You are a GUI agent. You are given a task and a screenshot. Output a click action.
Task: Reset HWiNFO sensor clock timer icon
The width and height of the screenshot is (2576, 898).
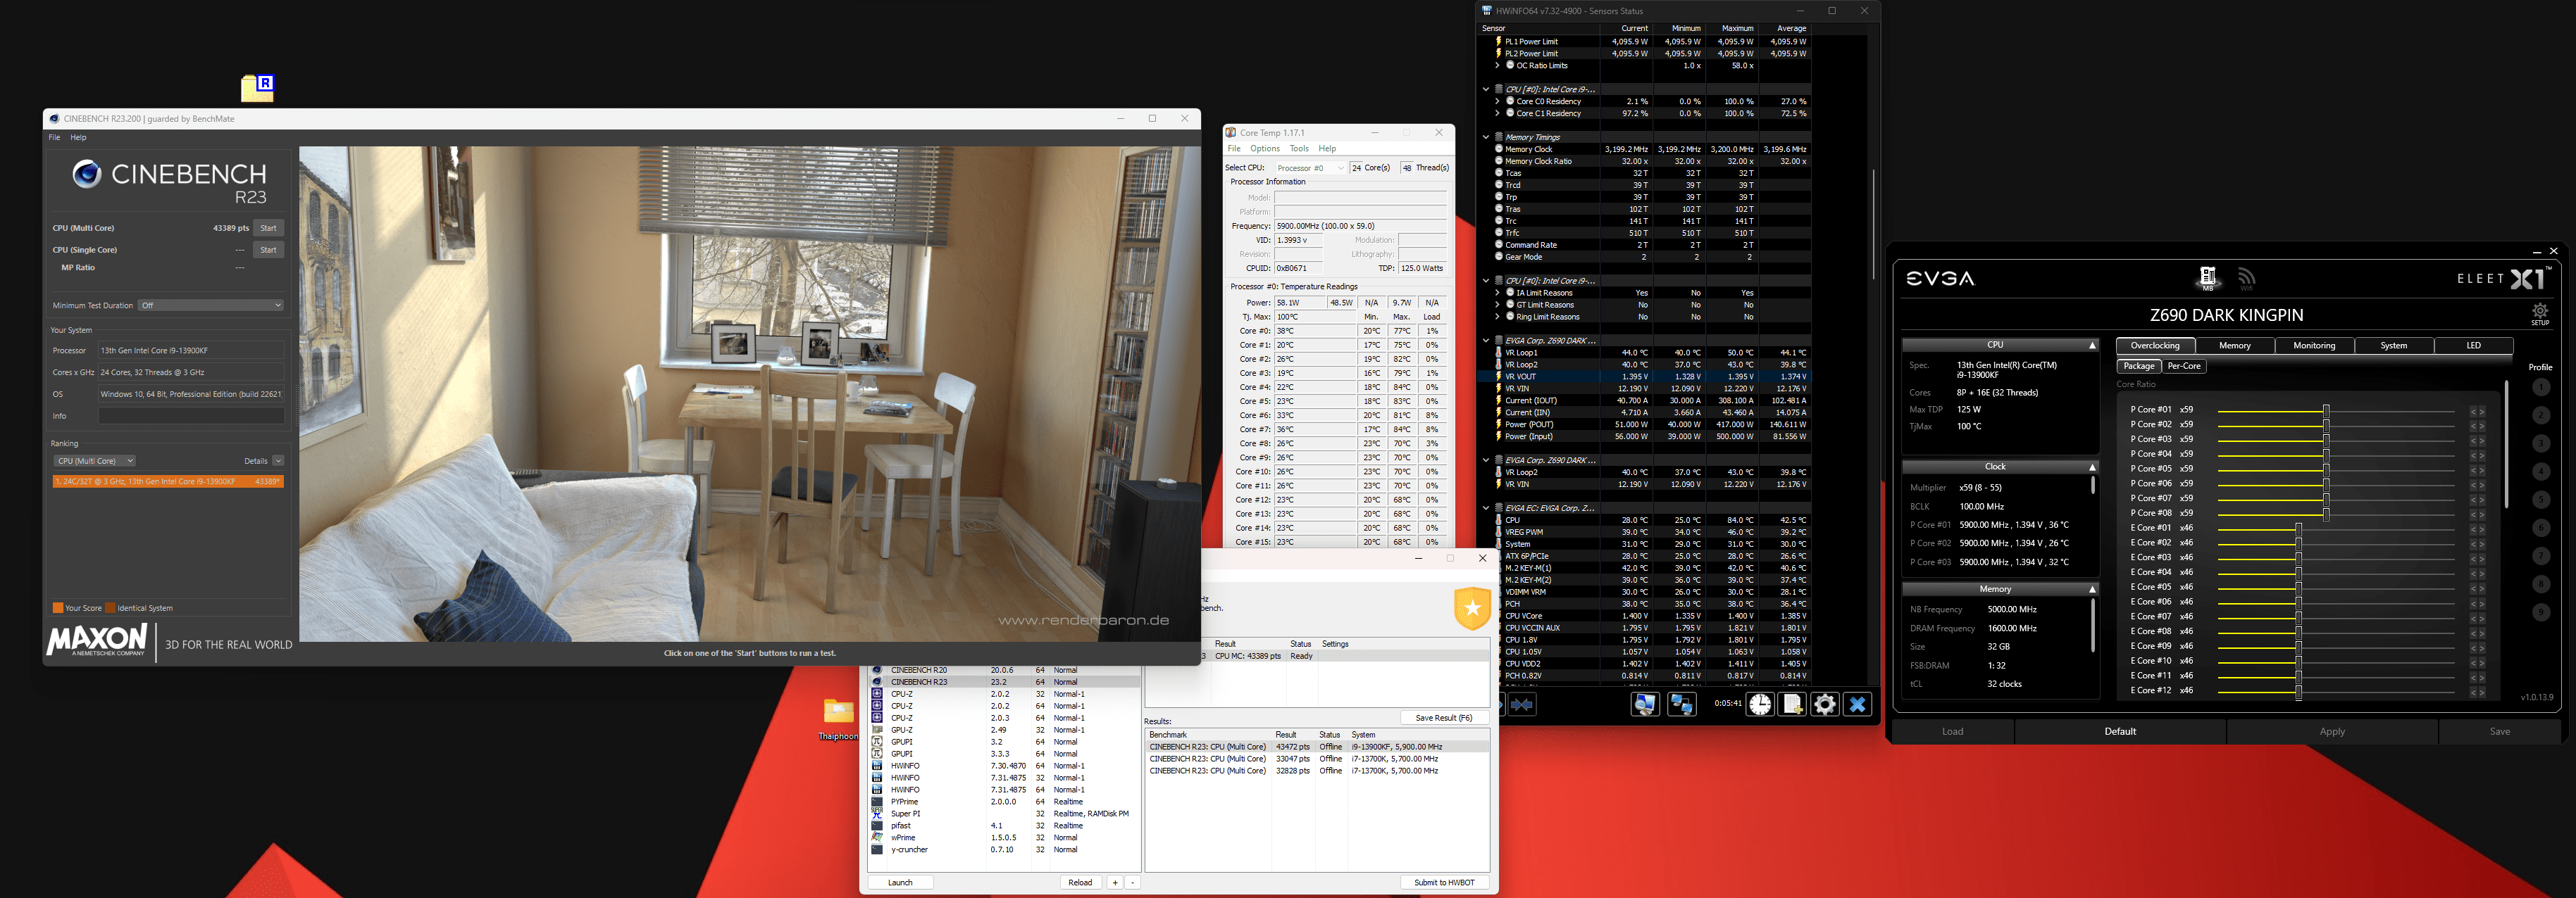pos(1760,704)
